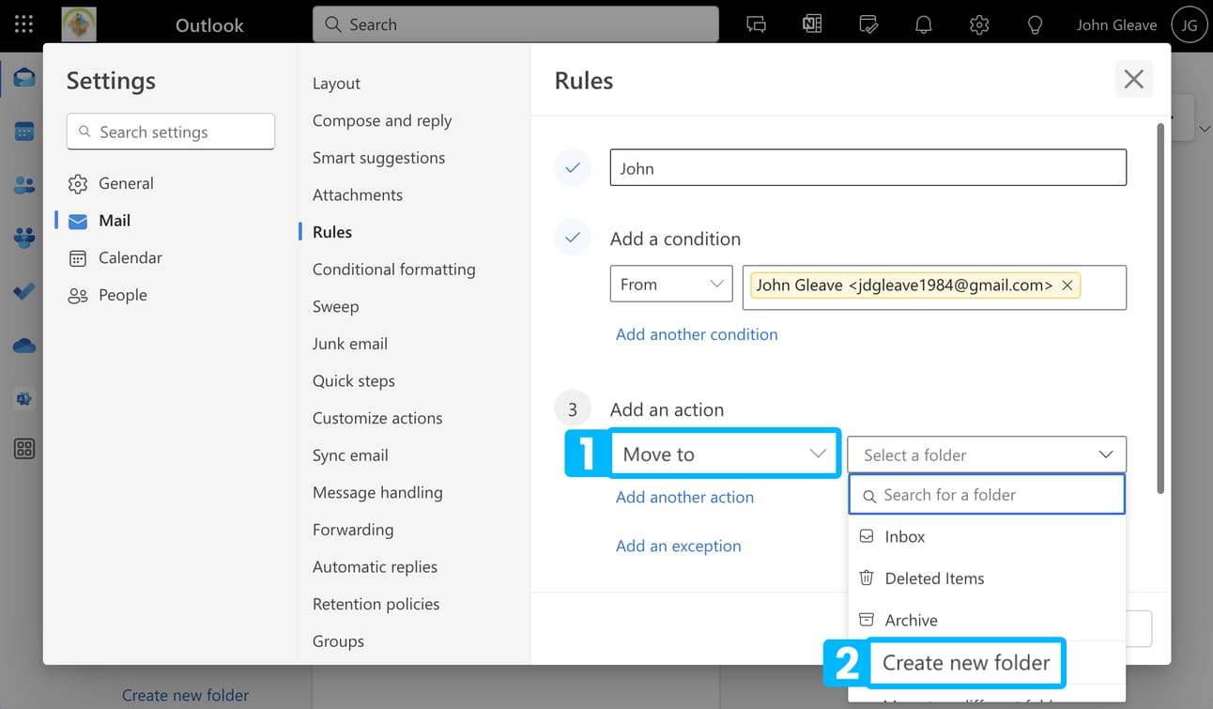Open Automatic replies settings
Viewport: 1213px width, 709px height.
[375, 567]
